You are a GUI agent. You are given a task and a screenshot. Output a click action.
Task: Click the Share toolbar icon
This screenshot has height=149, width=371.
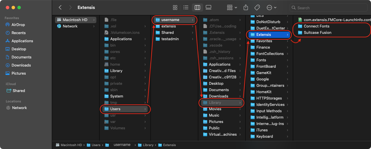246,8
